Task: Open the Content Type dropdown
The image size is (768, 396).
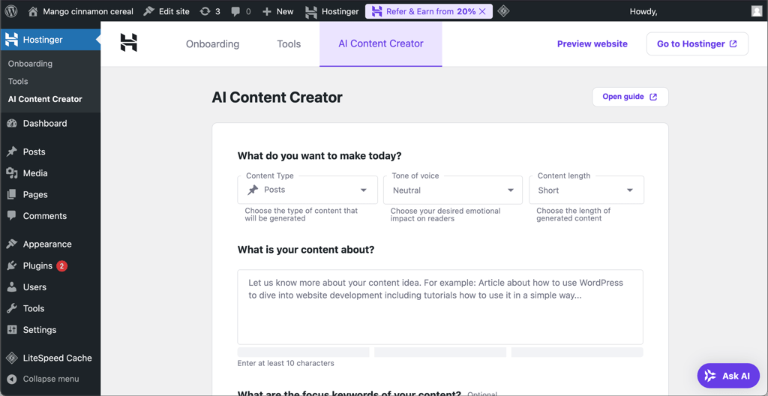Action: tap(307, 190)
